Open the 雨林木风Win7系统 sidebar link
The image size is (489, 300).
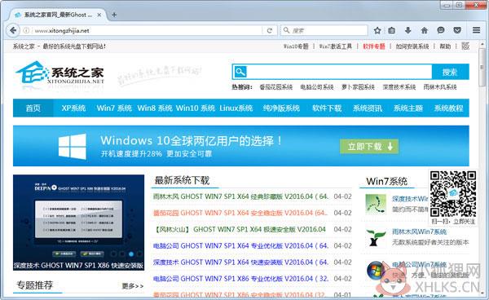tap(419, 232)
